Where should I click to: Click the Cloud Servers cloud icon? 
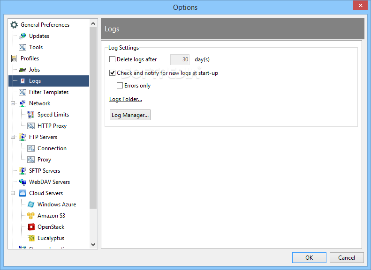[x=23, y=193]
